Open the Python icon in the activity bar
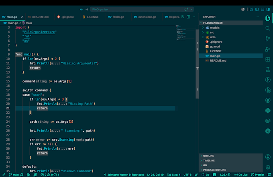The image size is (273, 177). pos(268,111)
